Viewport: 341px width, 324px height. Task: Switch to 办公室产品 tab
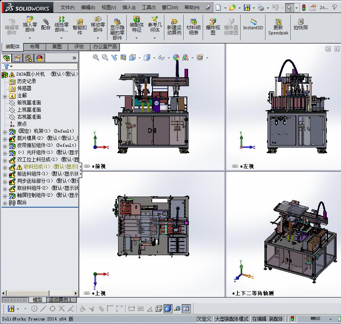(105, 47)
